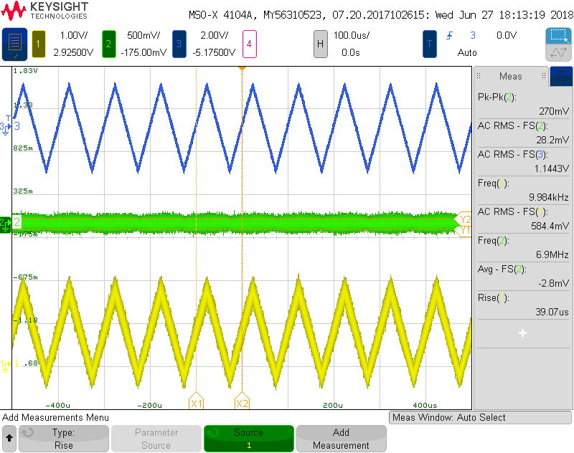Open the main menu list icon
Image resolution: width=574 pixels, height=453 pixels.
pyautogui.click(x=14, y=44)
